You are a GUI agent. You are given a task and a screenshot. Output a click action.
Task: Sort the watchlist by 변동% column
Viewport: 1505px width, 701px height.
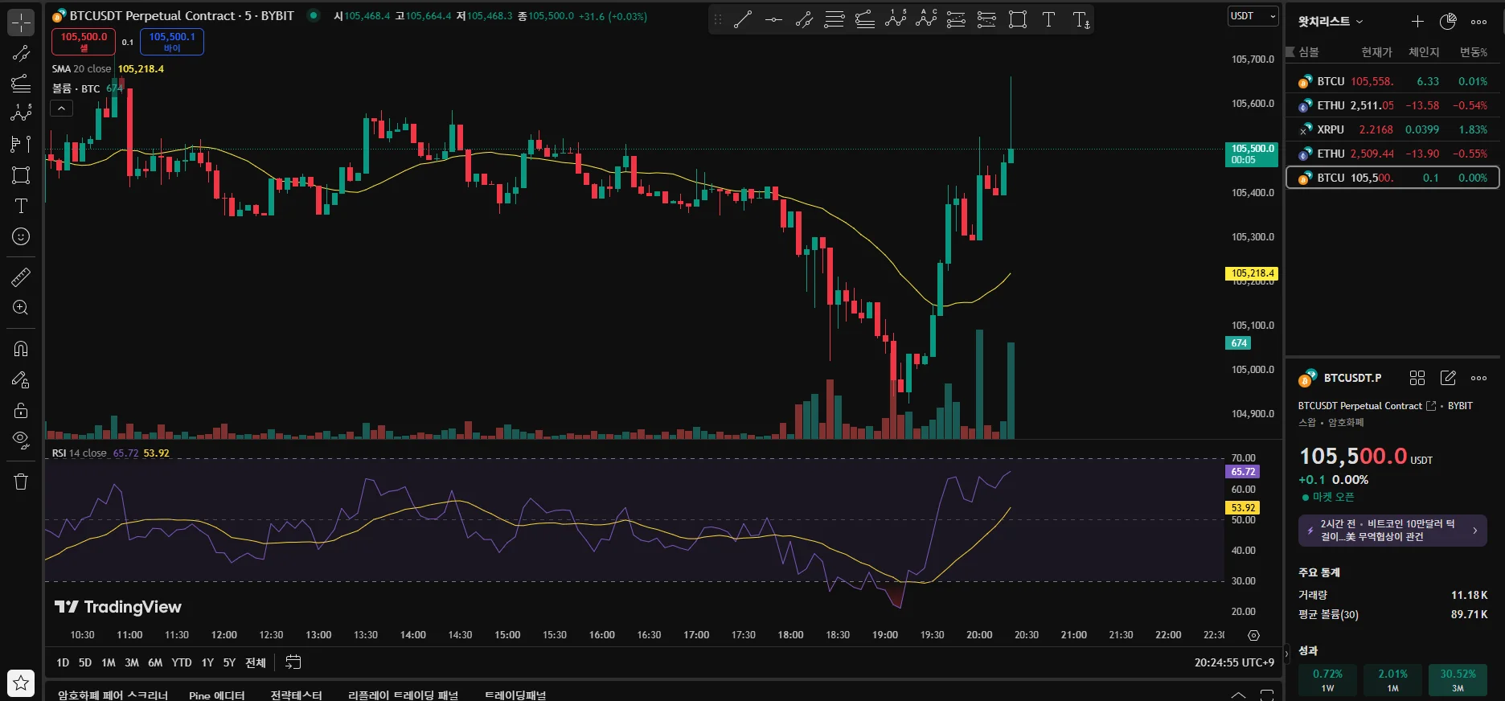pyautogui.click(x=1474, y=52)
